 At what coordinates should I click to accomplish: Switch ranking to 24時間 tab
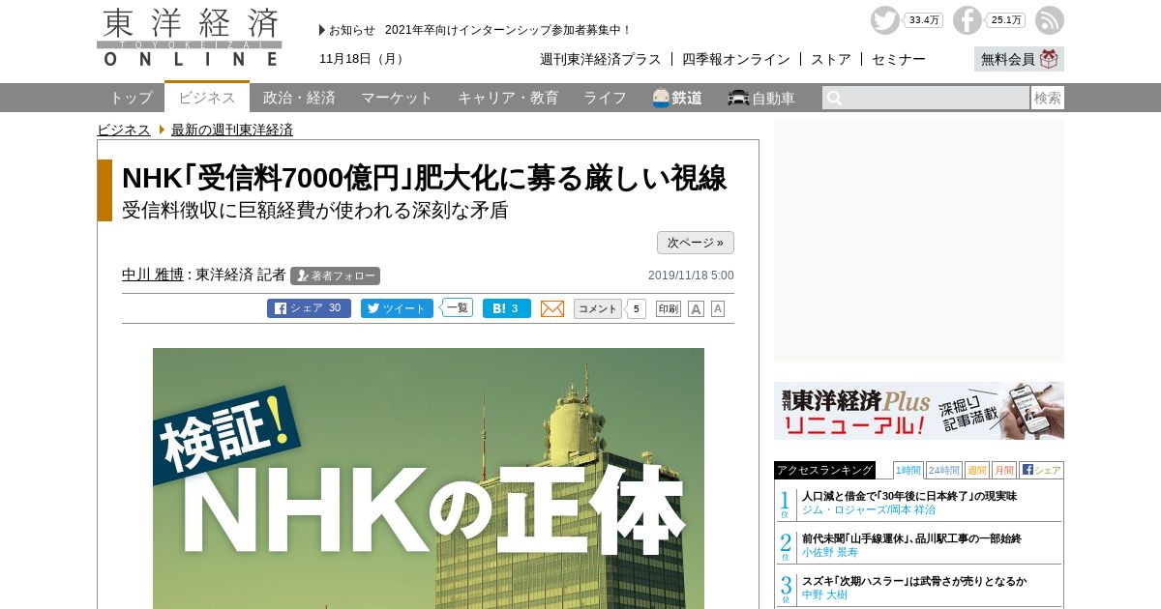point(944,470)
